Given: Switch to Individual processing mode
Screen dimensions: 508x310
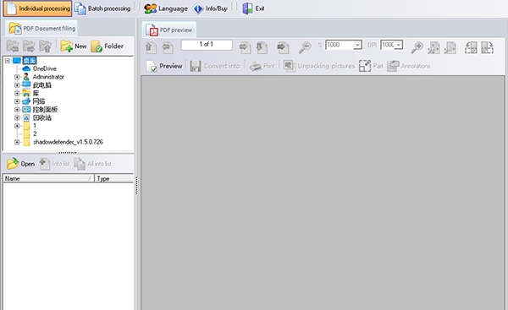Looking at the screenshot, I should point(37,8).
